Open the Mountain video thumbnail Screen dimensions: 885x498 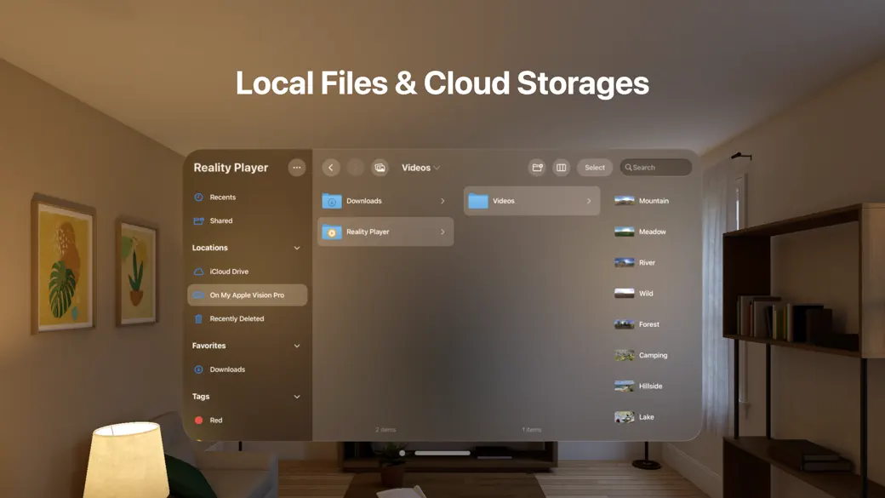[x=625, y=201]
